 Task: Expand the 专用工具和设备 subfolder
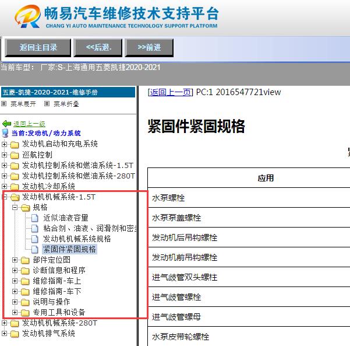click(x=15, y=312)
